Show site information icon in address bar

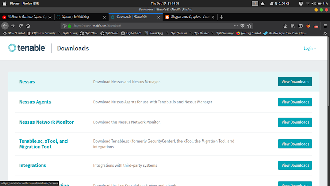click(64, 26)
